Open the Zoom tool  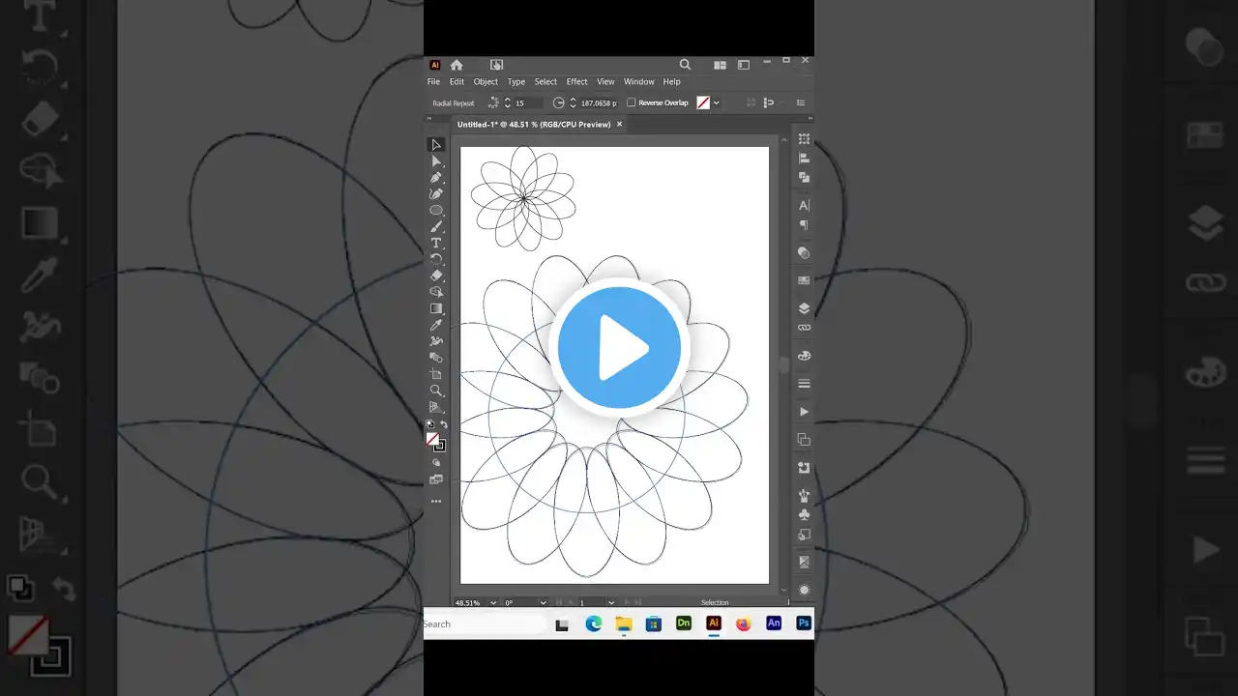coord(436,390)
